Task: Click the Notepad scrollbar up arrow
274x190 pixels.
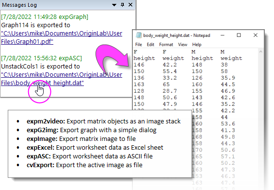Action: [x=261, y=52]
